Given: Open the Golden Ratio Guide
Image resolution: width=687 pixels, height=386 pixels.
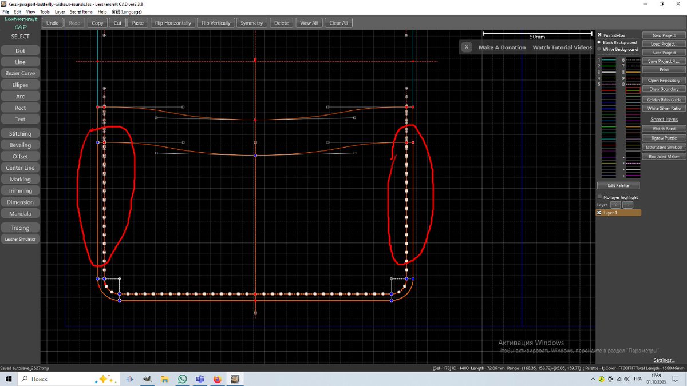Looking at the screenshot, I should [664, 100].
